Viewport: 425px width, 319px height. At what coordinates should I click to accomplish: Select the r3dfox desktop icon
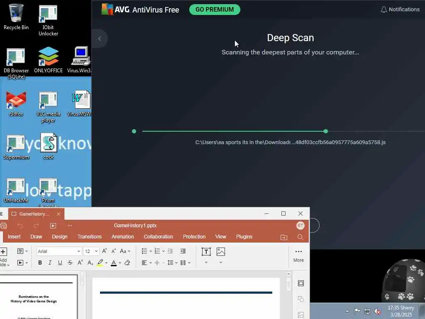pyautogui.click(x=16, y=103)
